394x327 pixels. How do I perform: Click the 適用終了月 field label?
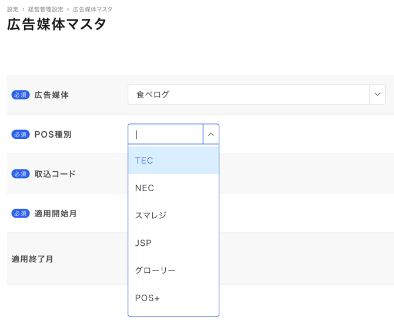[x=33, y=259]
